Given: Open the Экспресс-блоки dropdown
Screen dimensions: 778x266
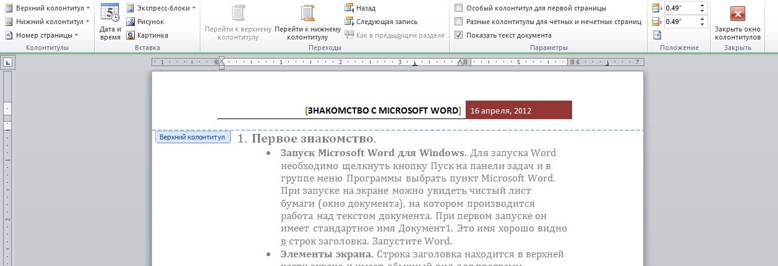Looking at the screenshot, I should [x=161, y=8].
